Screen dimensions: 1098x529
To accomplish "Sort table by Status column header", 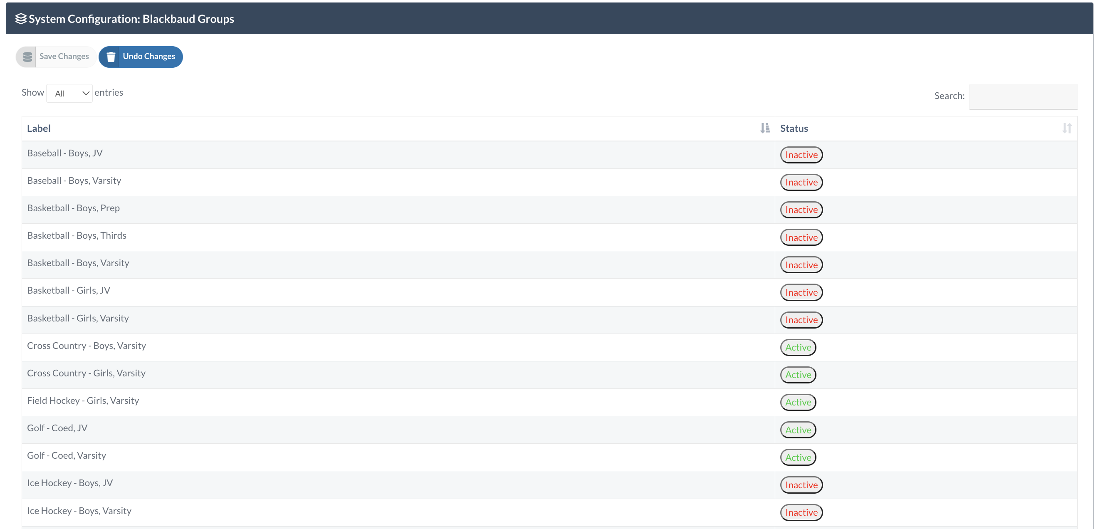I will pos(794,129).
